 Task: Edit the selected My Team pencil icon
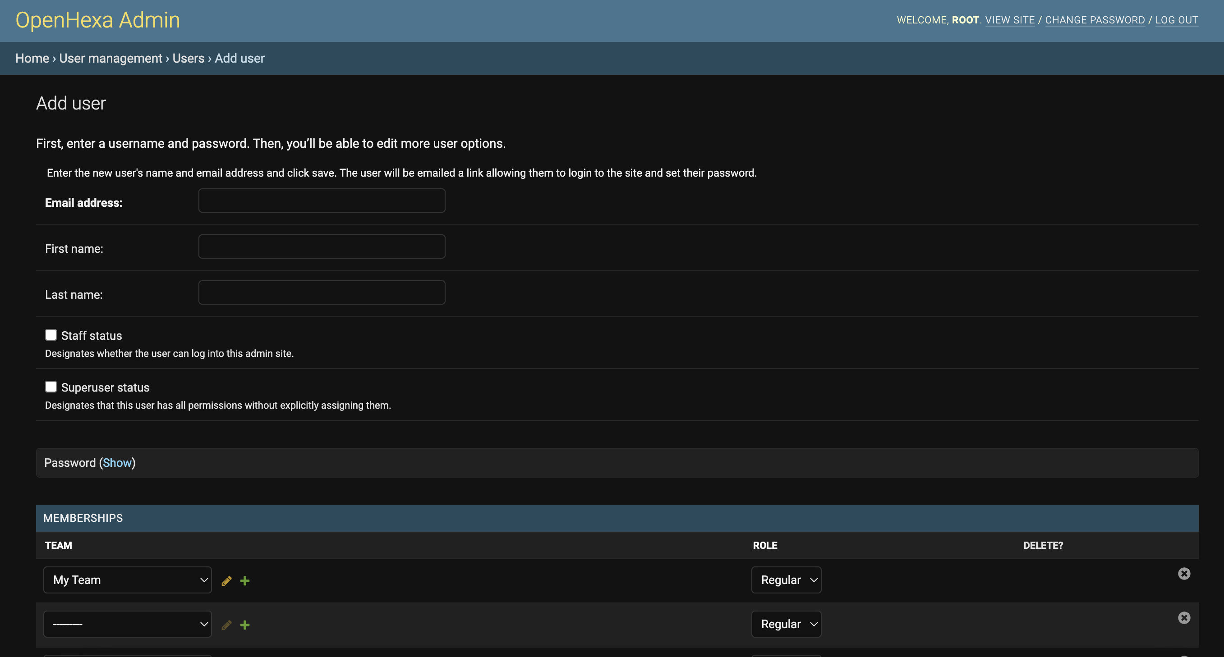tap(227, 580)
